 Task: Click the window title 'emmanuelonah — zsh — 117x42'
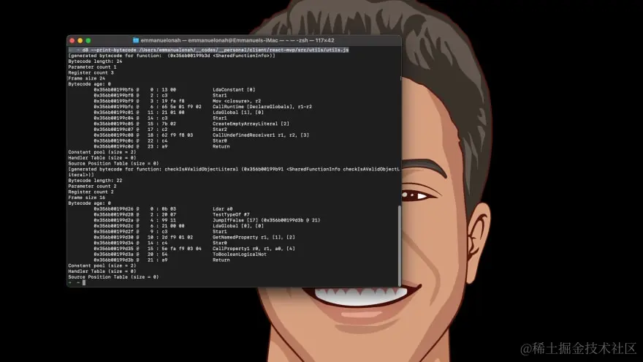coord(237,40)
